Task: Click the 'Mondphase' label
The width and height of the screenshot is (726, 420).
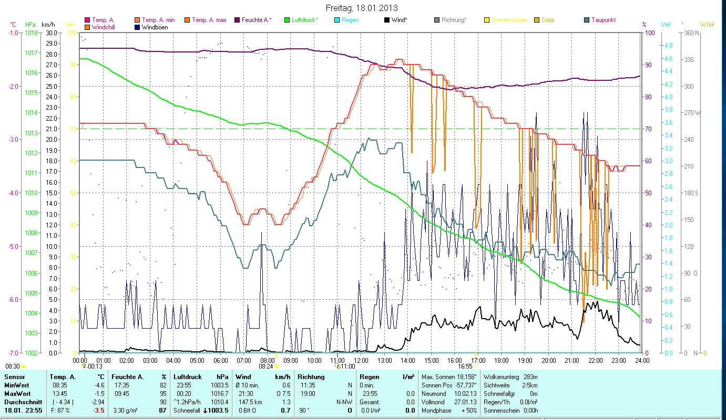Action: 437,410
